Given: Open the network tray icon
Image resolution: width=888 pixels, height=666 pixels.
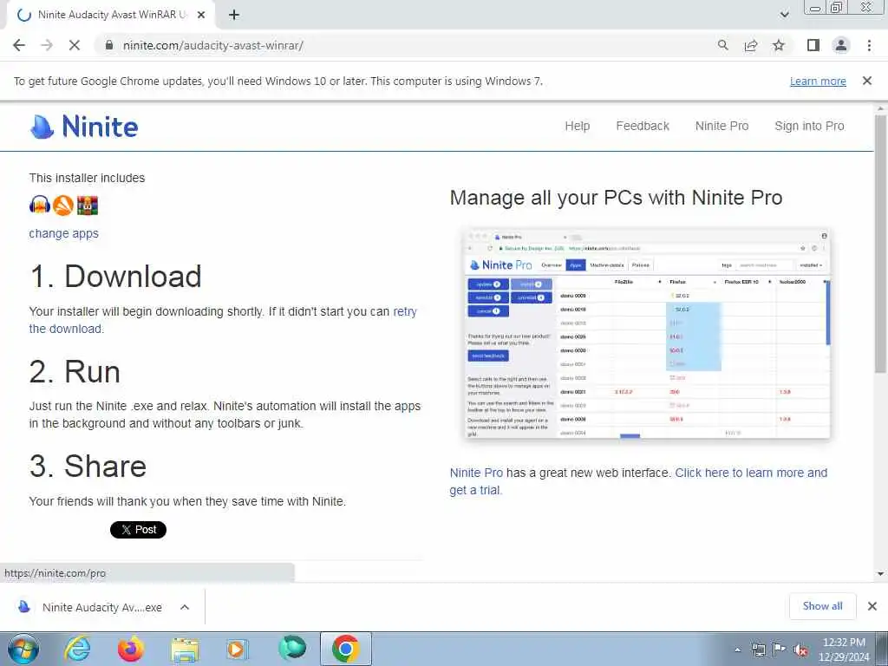Looking at the screenshot, I should click(758, 650).
